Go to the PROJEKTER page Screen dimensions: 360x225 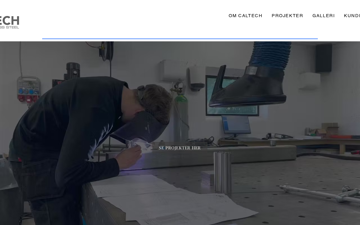click(x=287, y=16)
